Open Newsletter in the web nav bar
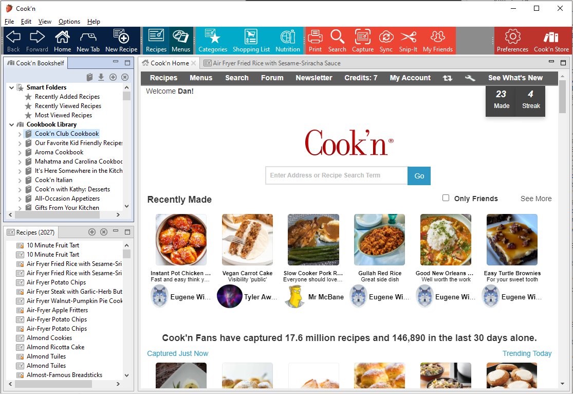 pyautogui.click(x=314, y=78)
